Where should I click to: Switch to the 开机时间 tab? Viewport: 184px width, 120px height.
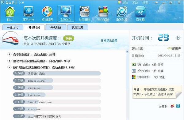pos(34,28)
